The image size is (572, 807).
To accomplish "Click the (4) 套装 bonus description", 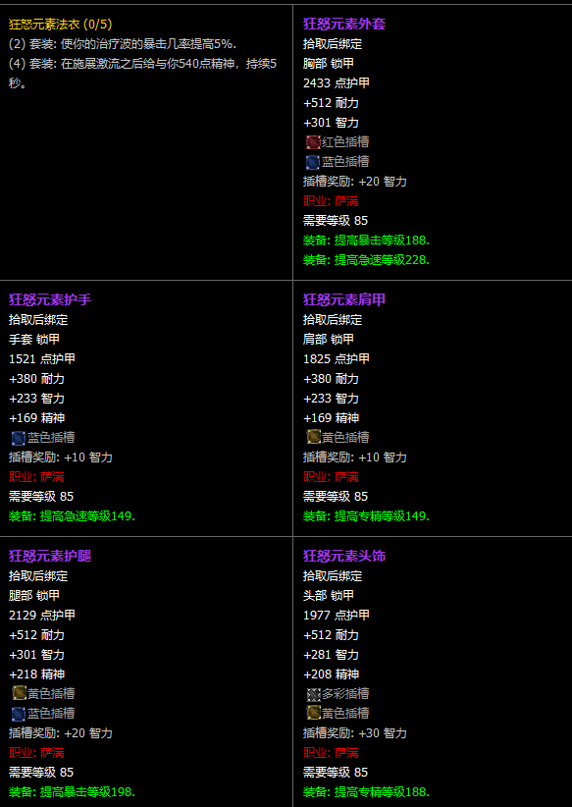I will pos(142,74).
